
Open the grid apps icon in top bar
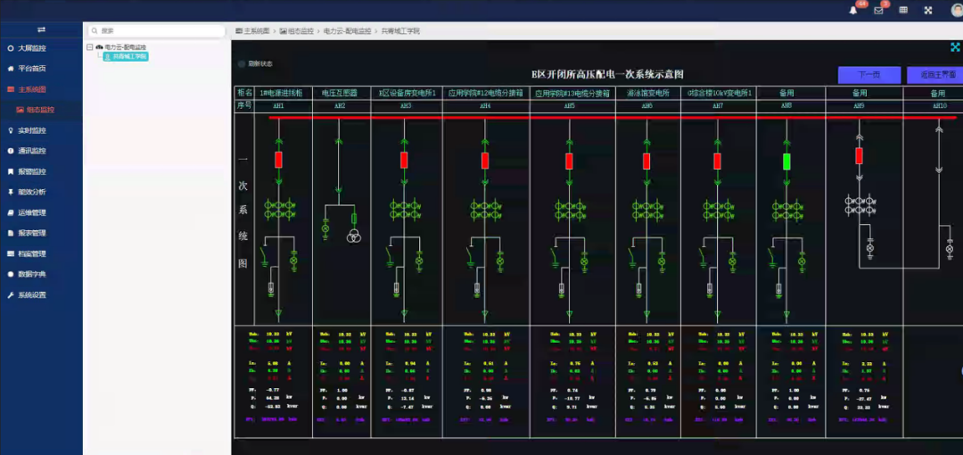[x=903, y=11]
